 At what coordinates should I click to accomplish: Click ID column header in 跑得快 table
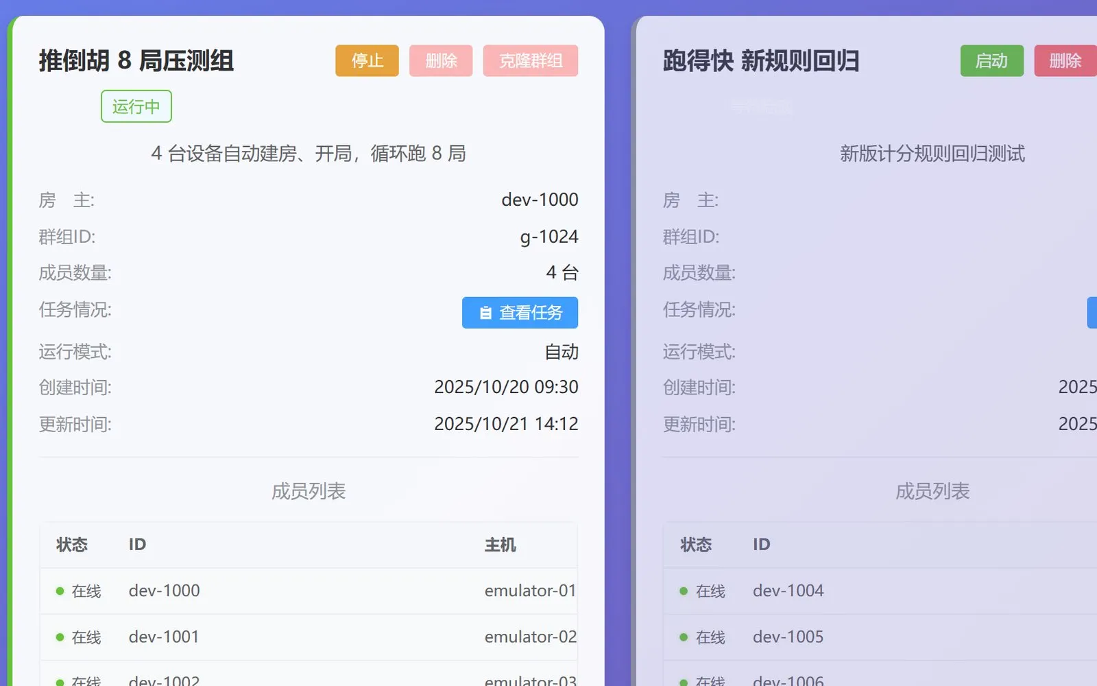tap(761, 545)
